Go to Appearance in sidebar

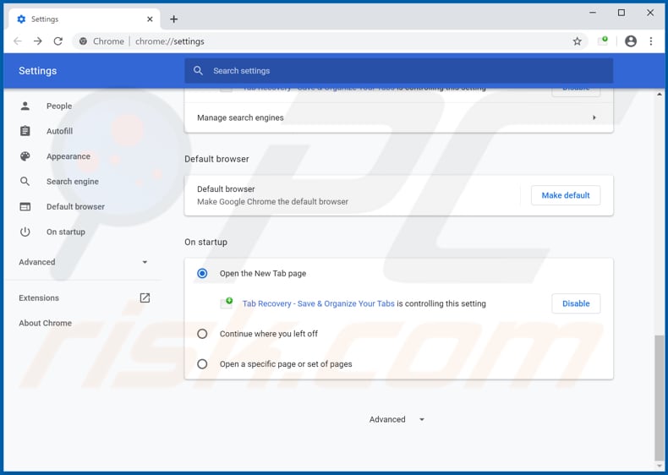68,156
